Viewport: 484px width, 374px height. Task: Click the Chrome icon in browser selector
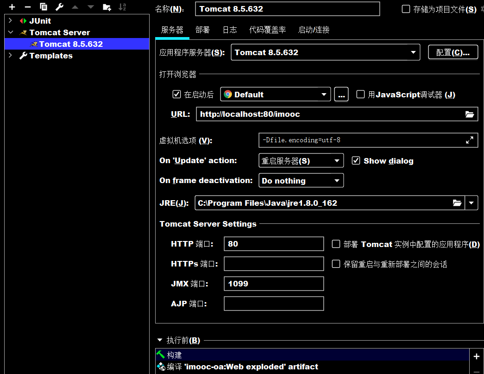[x=228, y=94]
